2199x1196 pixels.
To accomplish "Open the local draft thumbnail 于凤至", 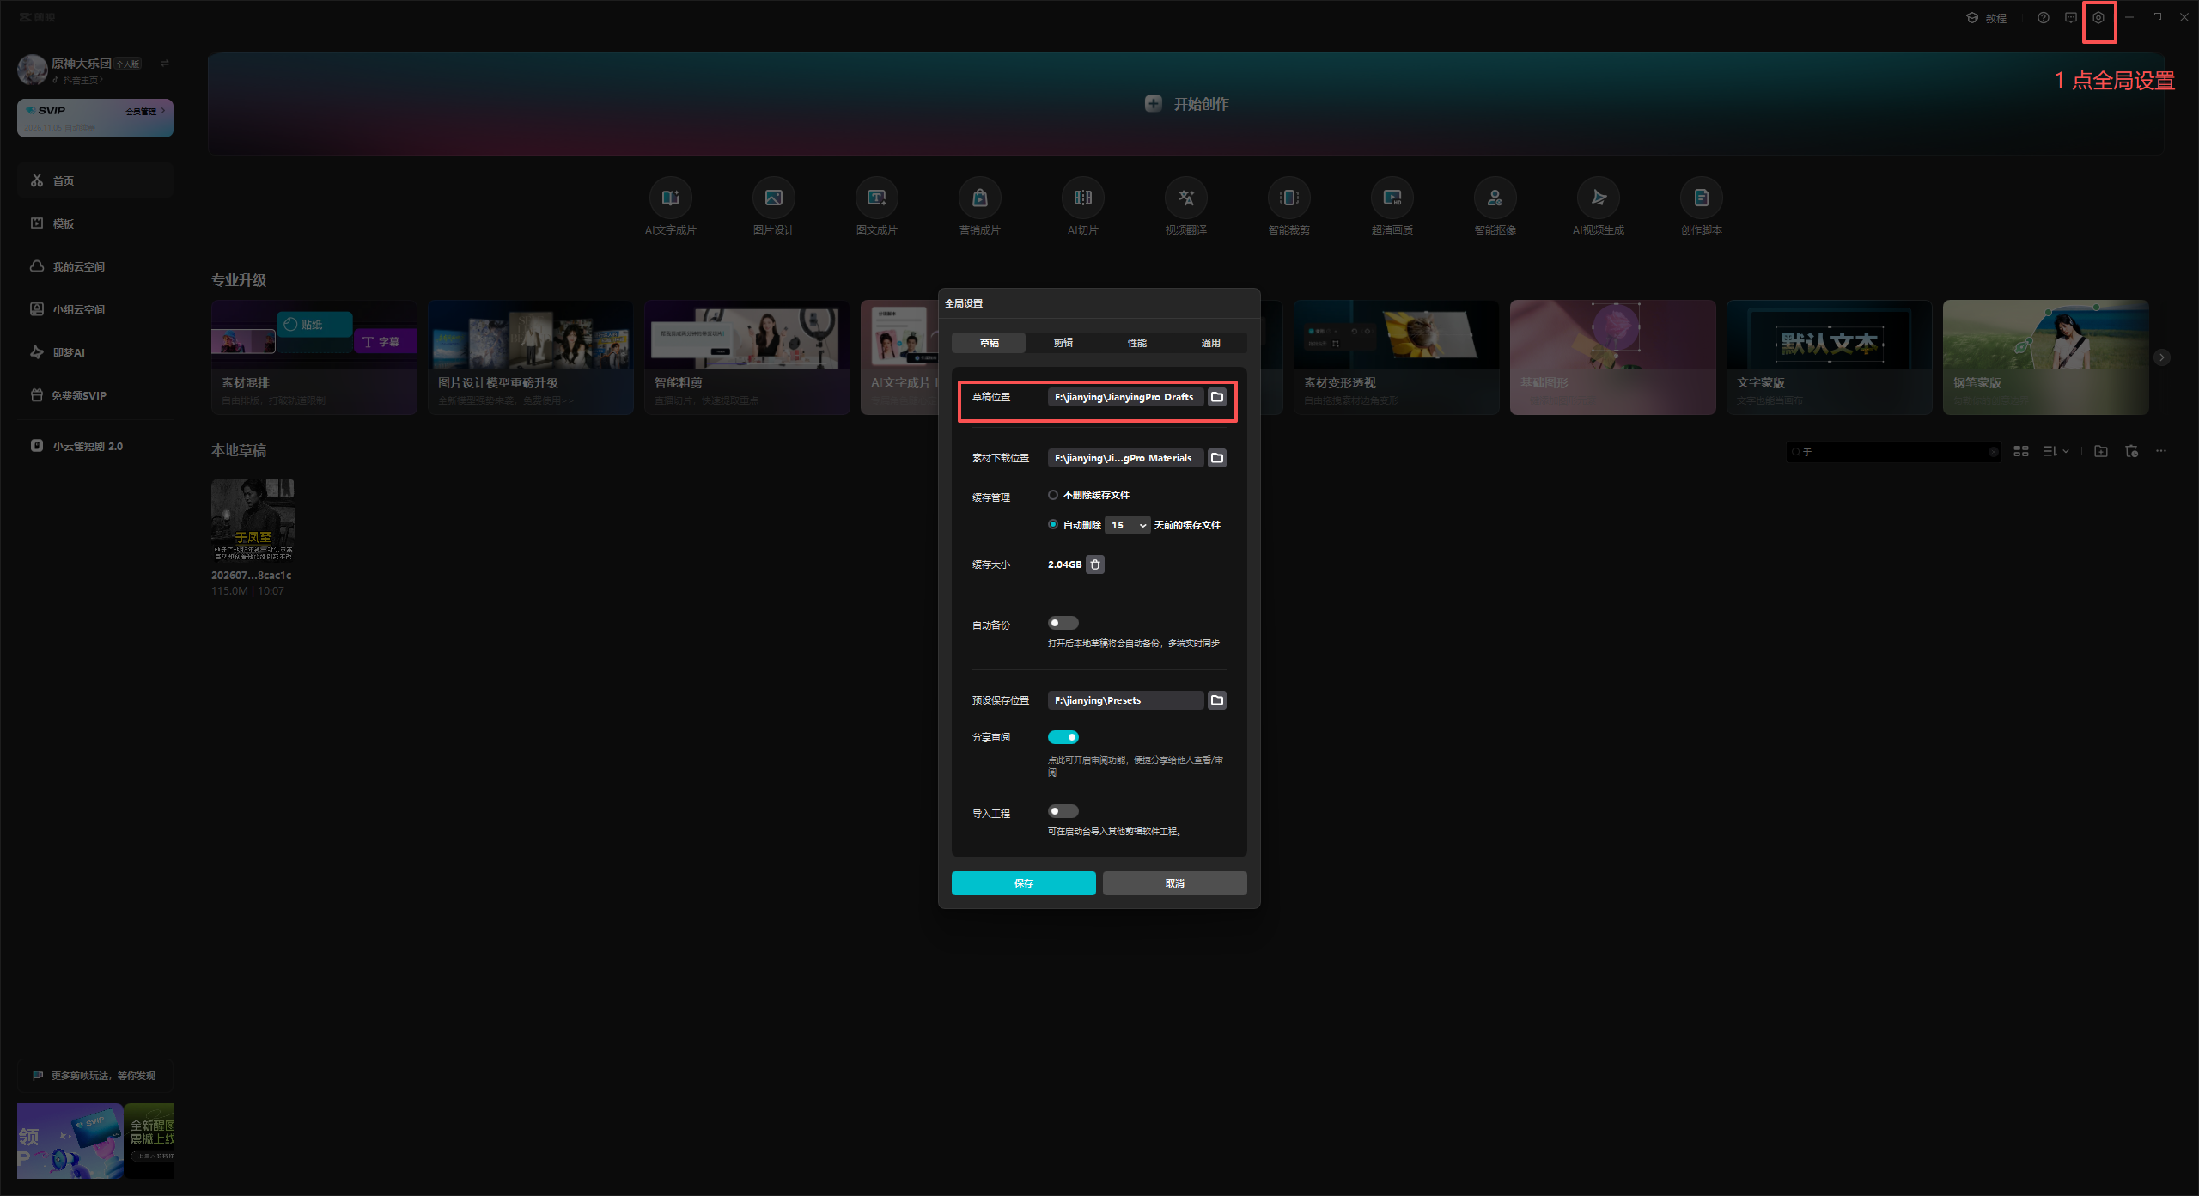I will 253,520.
